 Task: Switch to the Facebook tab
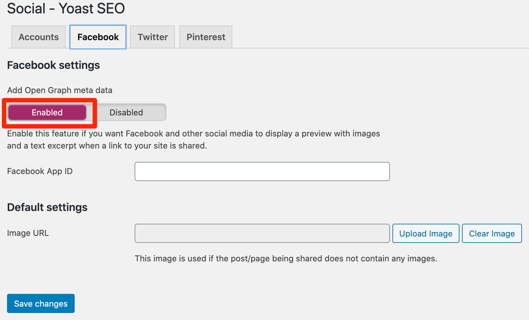pos(97,37)
